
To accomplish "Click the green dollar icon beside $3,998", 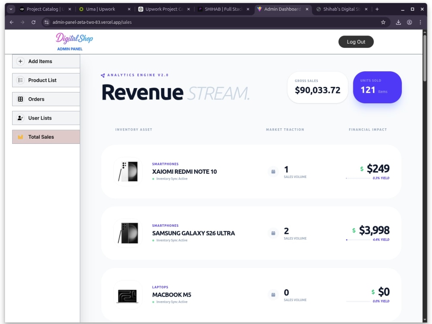I will pyautogui.click(x=354, y=230).
